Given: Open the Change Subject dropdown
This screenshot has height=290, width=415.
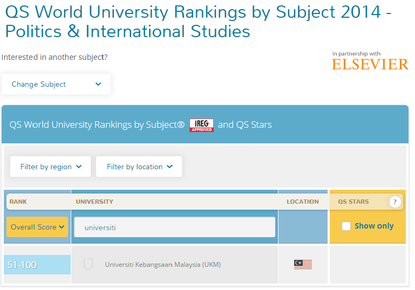Looking at the screenshot, I should click(56, 84).
